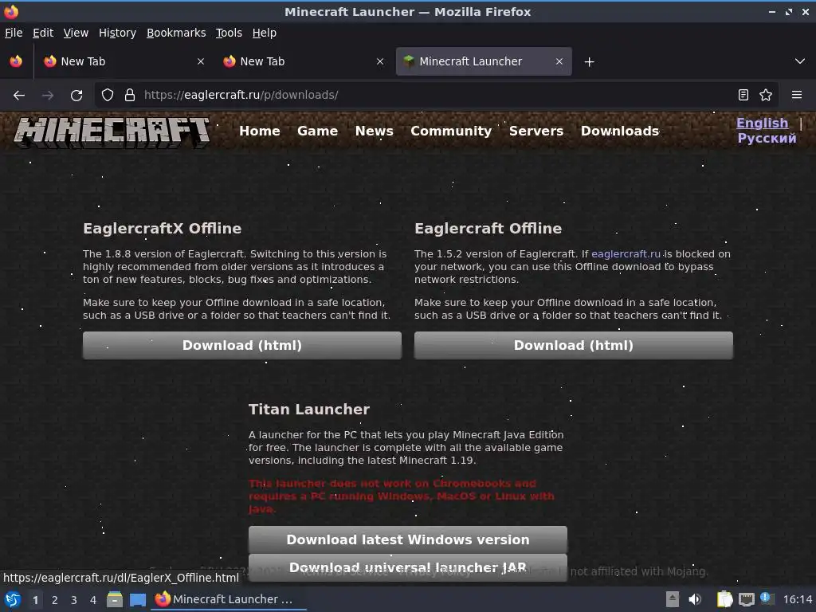Click the Titan Launcher heading

309,409
